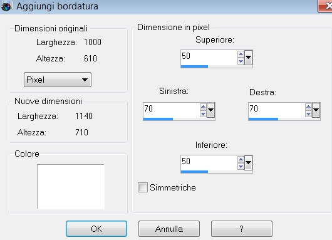The height and width of the screenshot is (240, 332).
Task: Open Inferiore slider dropdown arrow
Action: (248, 163)
